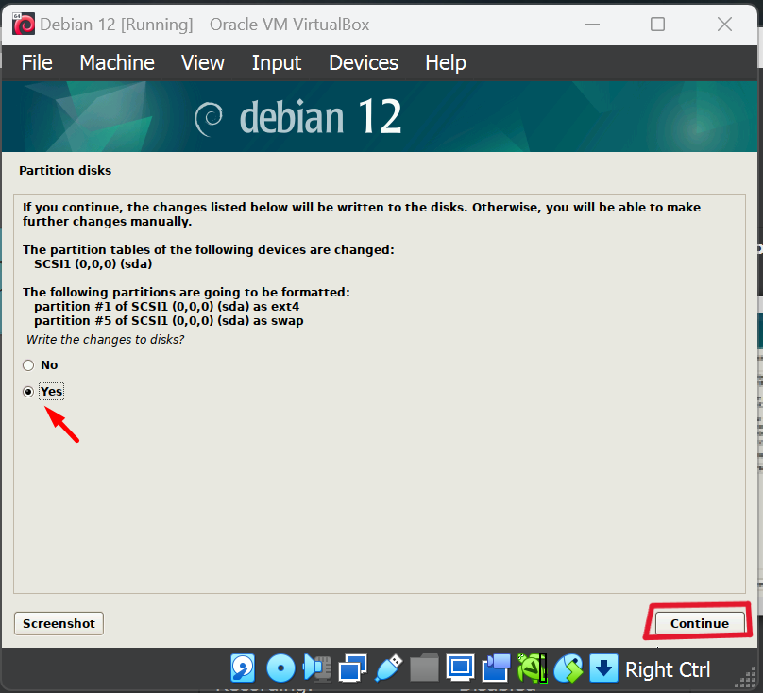Select the No radio button
763x693 pixels.
pos(28,365)
